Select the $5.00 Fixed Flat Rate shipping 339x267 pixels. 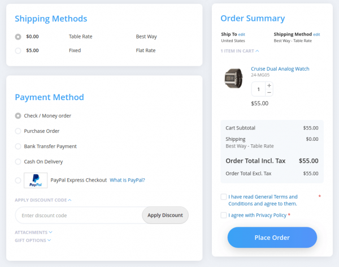[x=18, y=50]
